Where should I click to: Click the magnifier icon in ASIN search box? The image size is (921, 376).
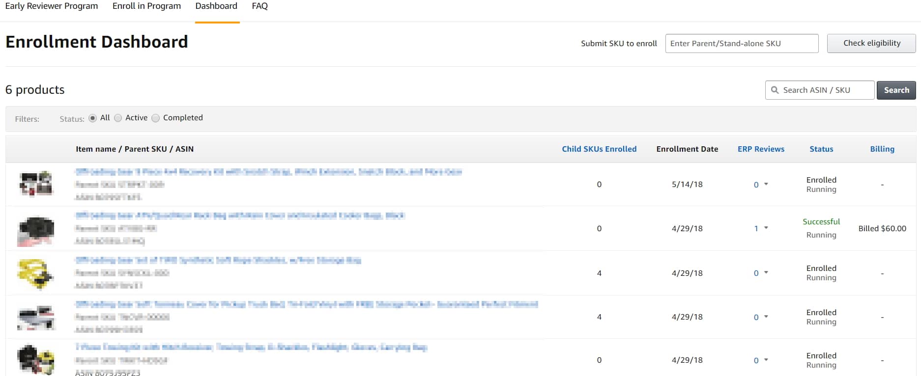click(x=775, y=90)
